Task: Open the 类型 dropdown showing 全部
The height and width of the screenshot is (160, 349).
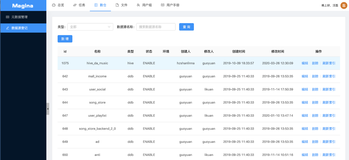Action: tap(90, 27)
